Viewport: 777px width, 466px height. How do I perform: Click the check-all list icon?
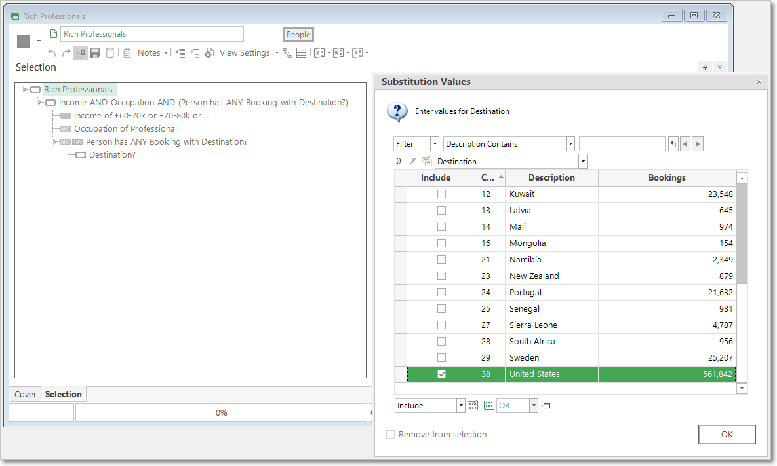(427, 161)
